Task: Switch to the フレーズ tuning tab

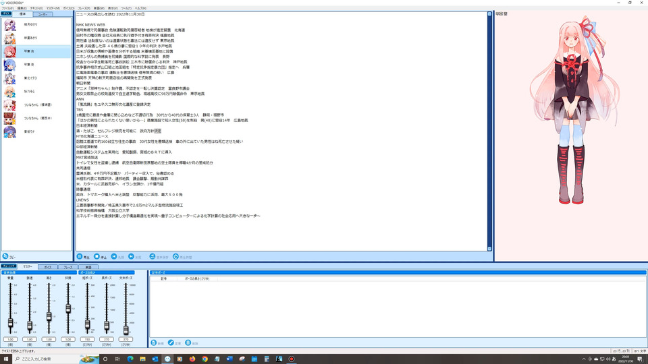Action: [67, 267]
